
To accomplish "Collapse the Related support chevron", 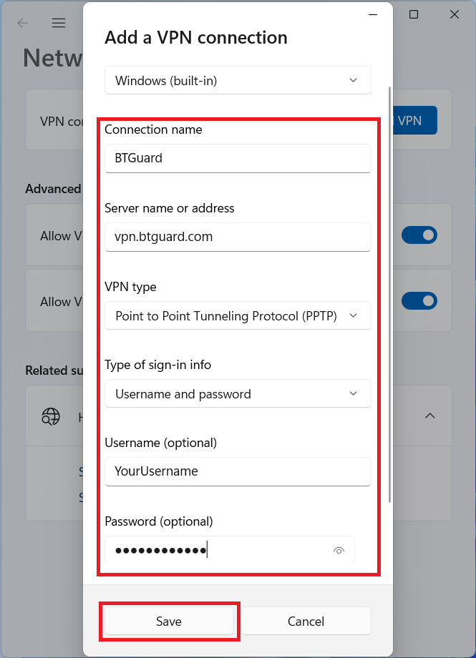I will click(430, 416).
